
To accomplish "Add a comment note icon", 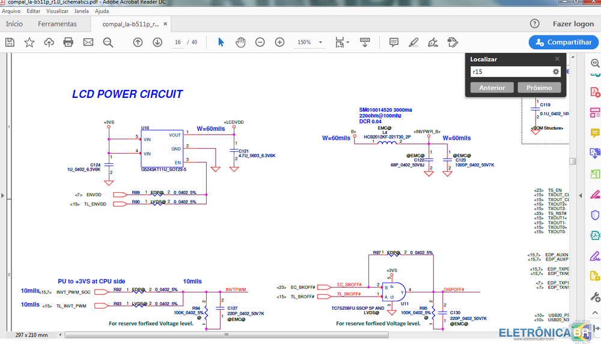I will point(394,43).
